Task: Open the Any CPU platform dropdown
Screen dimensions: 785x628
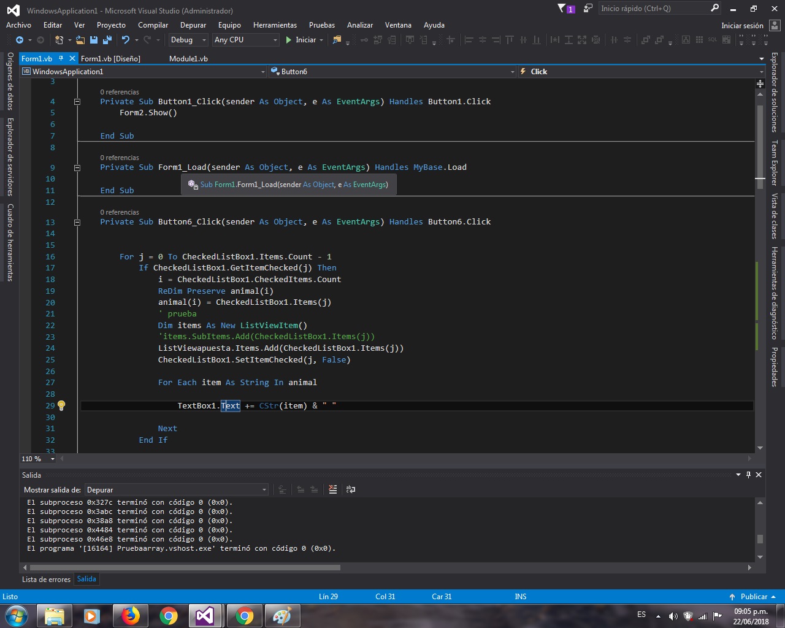Action: point(246,40)
